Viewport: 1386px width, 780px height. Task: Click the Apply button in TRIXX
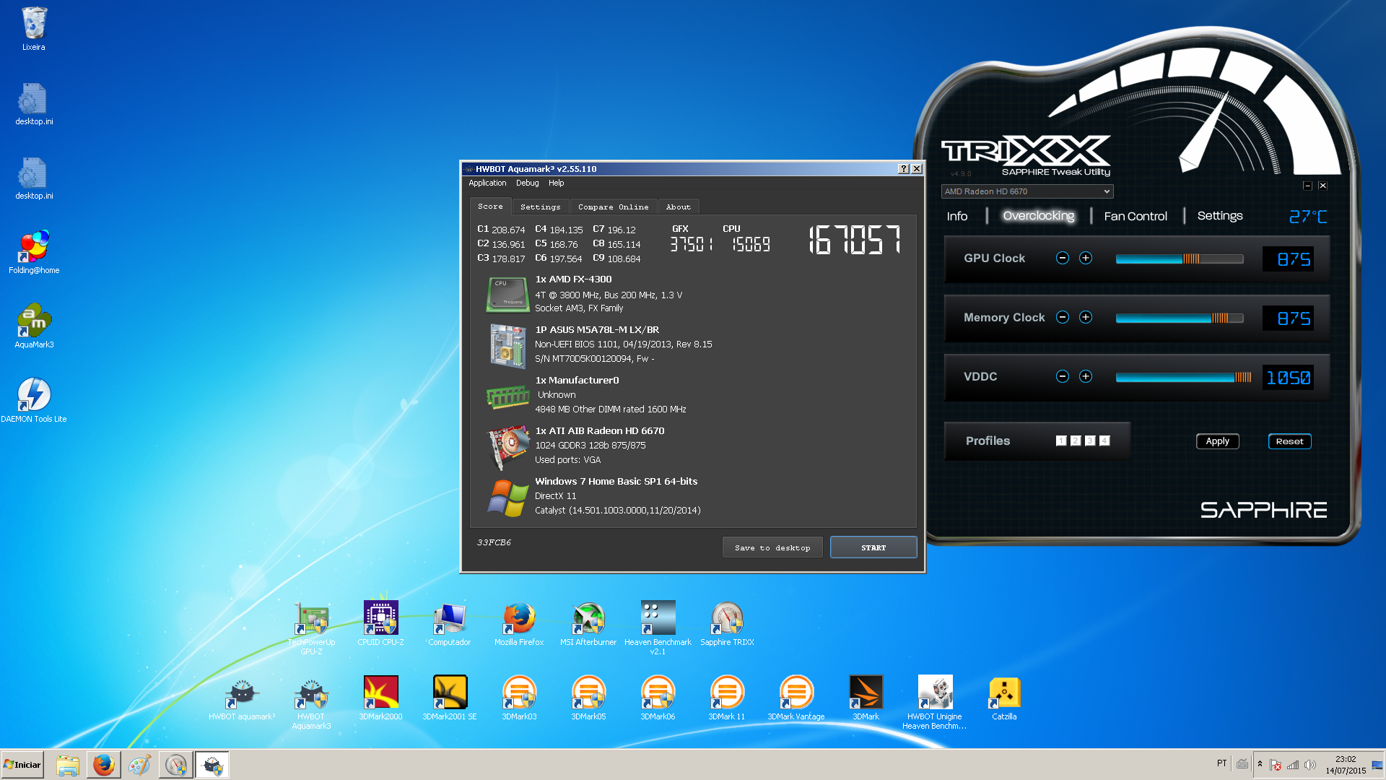(1218, 441)
